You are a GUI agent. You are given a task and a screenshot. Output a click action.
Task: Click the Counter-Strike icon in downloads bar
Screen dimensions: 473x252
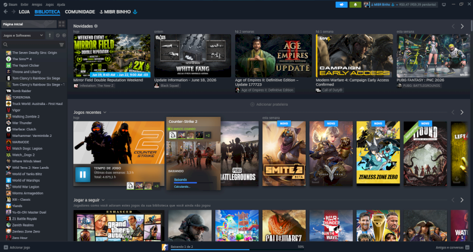pos(165,247)
